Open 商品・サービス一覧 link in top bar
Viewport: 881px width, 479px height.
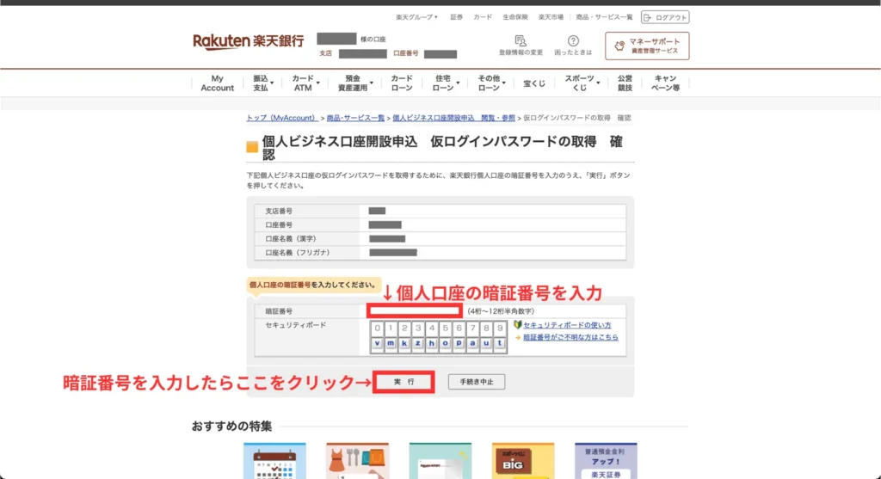(x=604, y=17)
